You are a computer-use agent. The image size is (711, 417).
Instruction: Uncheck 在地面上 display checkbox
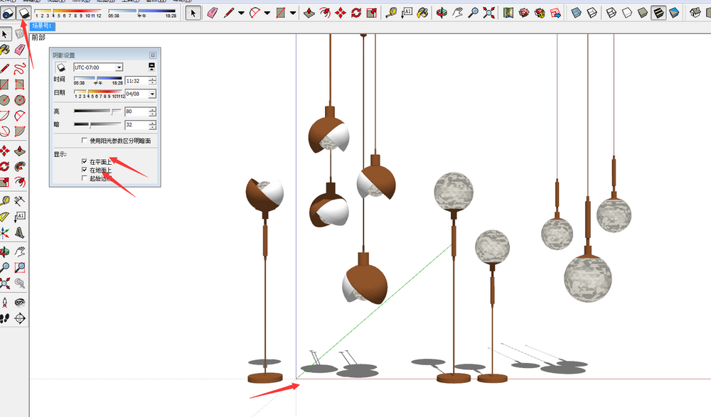point(85,170)
